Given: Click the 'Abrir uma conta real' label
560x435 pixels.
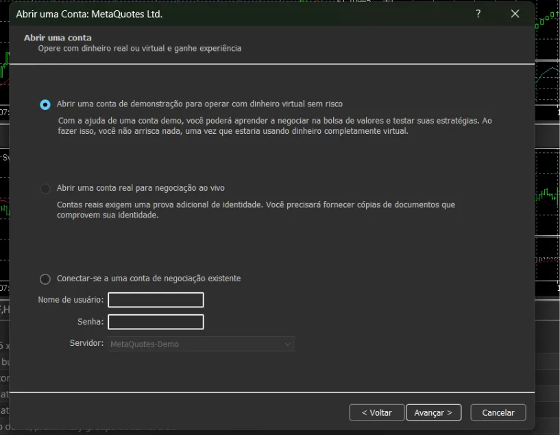Looking at the screenshot, I should 141,188.
